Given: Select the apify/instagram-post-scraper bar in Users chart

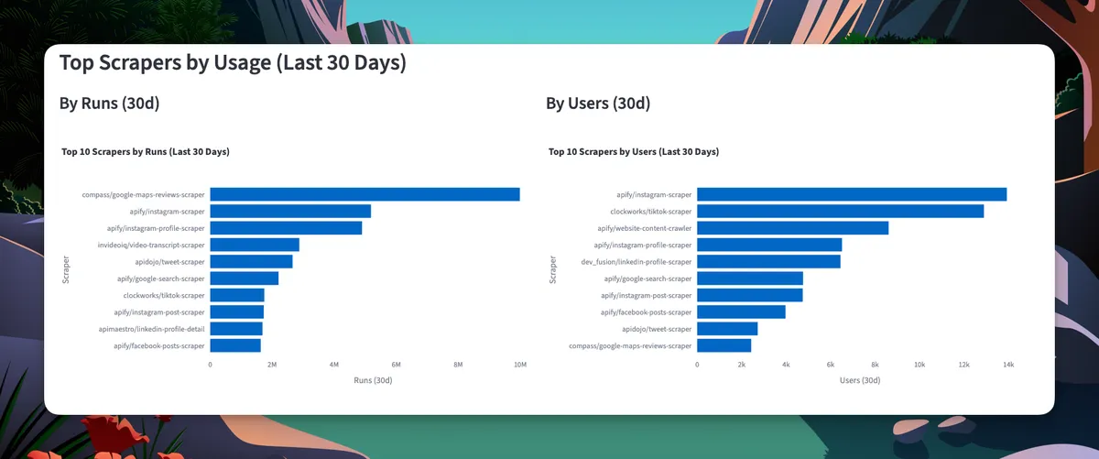Looking at the screenshot, I should (x=749, y=295).
